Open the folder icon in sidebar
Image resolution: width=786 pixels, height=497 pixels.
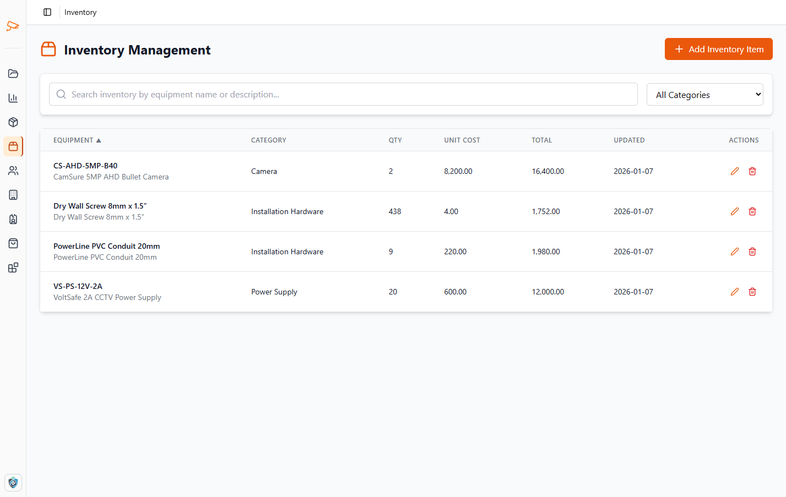tap(13, 74)
